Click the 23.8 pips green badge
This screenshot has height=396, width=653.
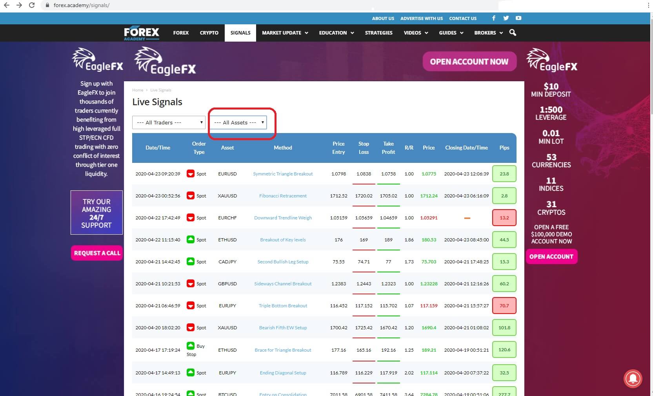[504, 173]
